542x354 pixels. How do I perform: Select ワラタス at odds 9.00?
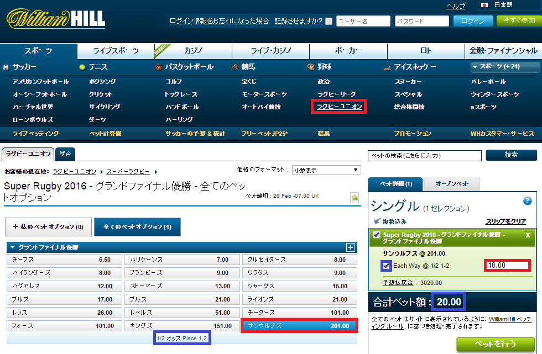coord(300,273)
